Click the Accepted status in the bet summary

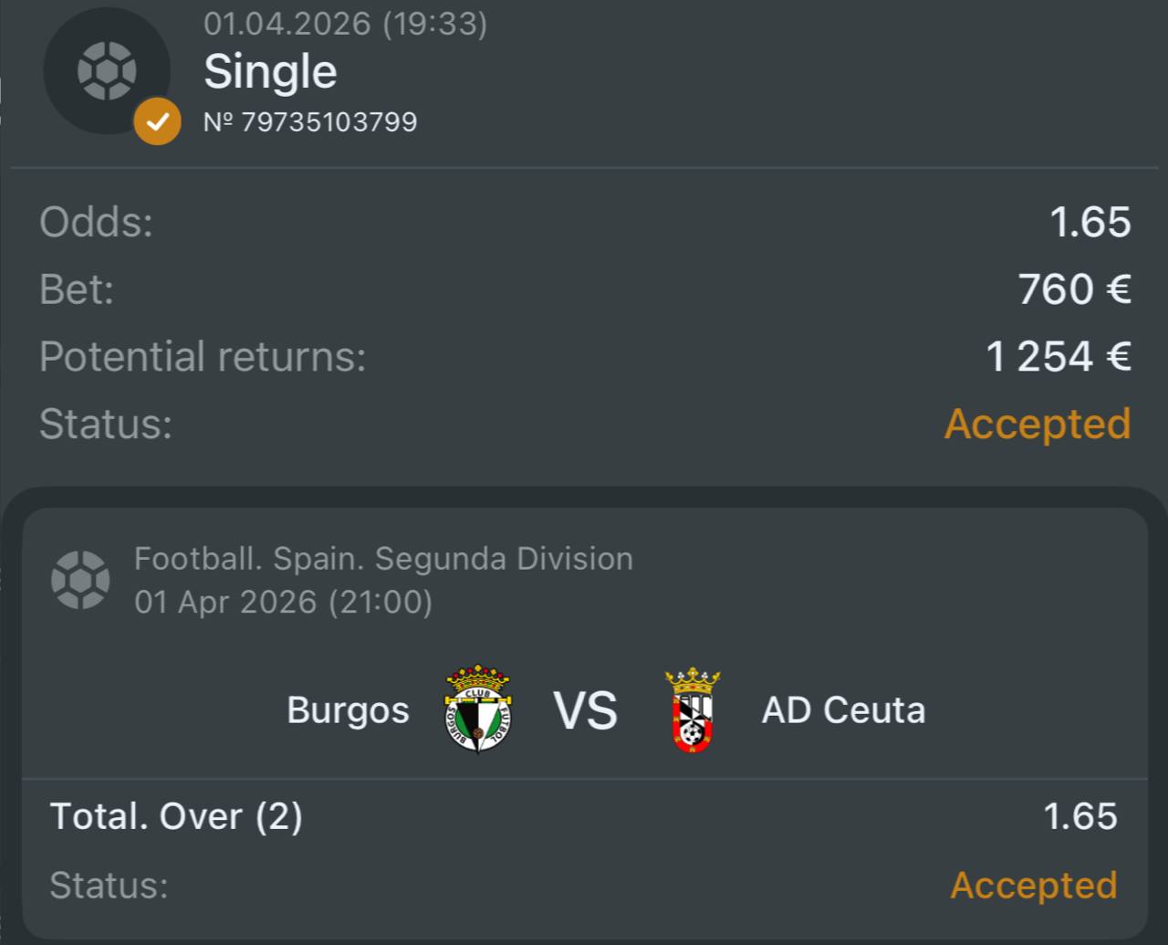tap(1038, 424)
